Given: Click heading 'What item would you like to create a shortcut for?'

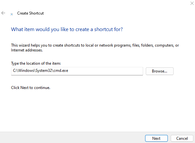Looking at the screenshot, I should click(x=67, y=29).
